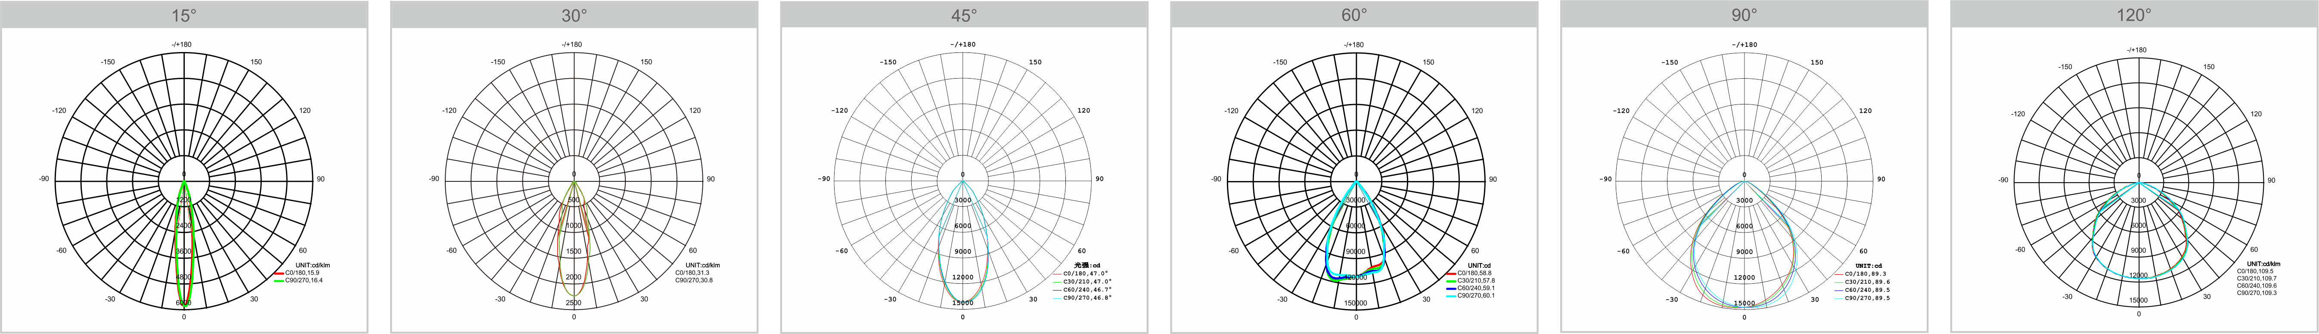Click legend entry C0/180,58.8
The width and height of the screenshot is (2319, 334).
[x=1475, y=273]
